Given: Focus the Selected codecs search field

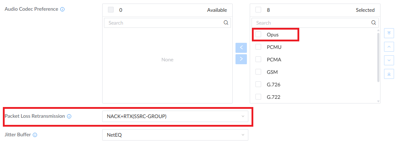Looking at the screenshot, I should (x=315, y=23).
